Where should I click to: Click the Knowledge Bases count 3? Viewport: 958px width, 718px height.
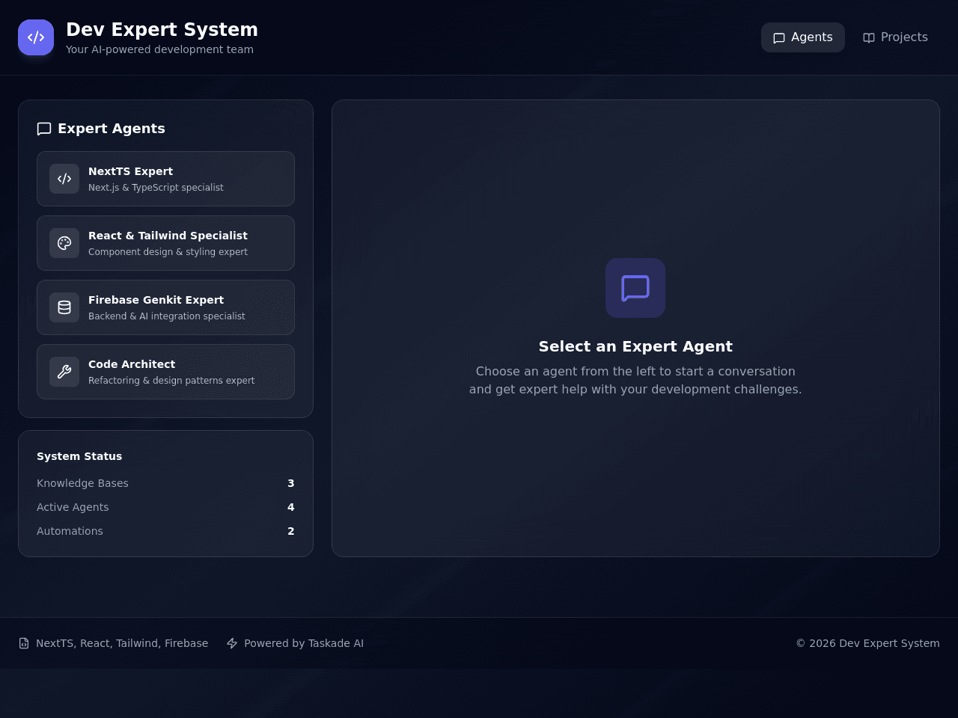291,483
